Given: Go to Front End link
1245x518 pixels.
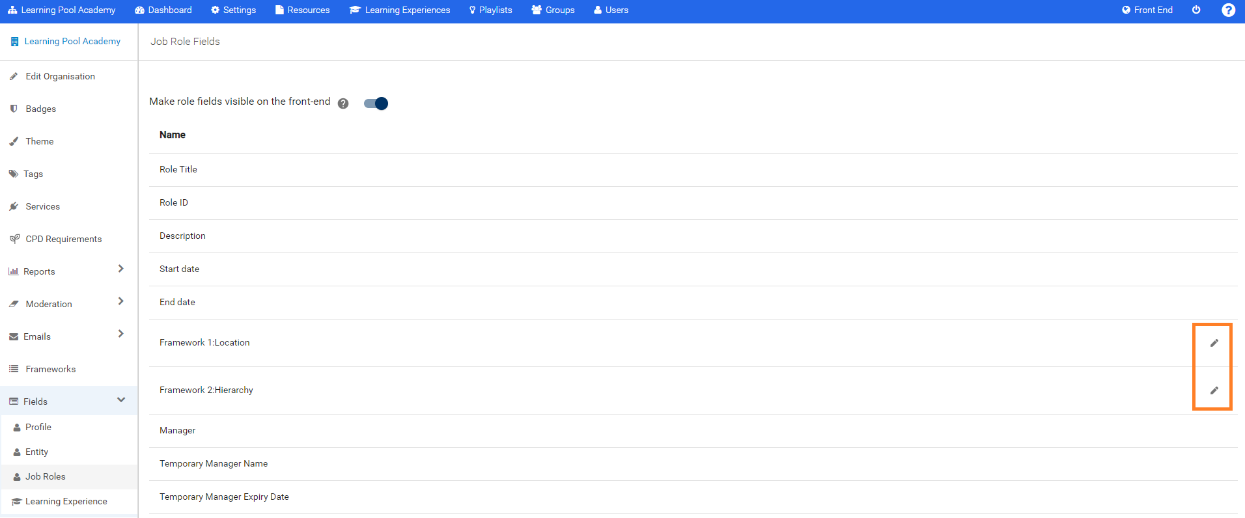Looking at the screenshot, I should (x=1147, y=10).
